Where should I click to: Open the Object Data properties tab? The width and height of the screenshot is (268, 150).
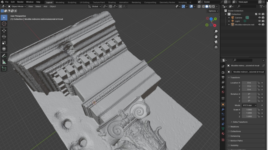[x=223, y=129]
